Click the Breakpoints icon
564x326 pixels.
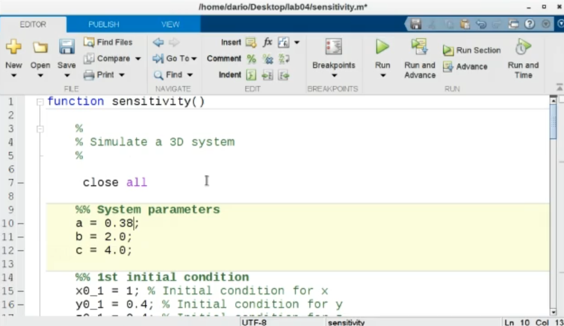[x=333, y=47]
